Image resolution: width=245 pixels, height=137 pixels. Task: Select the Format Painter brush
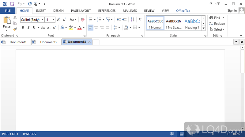click(15, 29)
